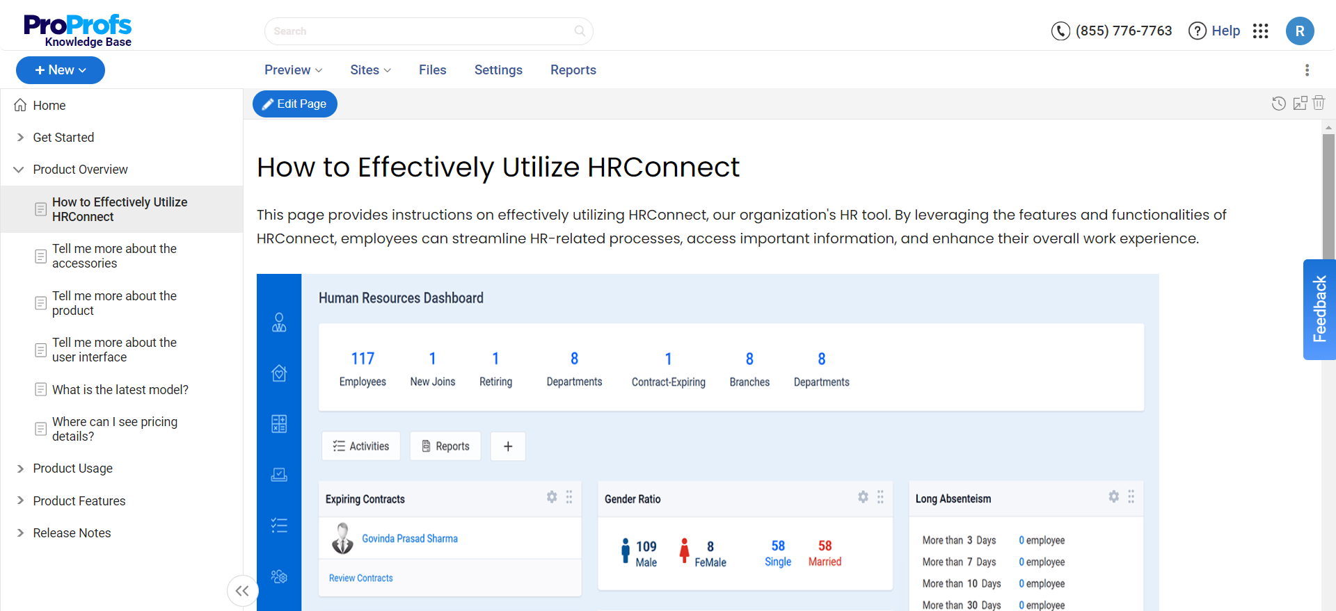The image size is (1336, 611).
Task: Click Govinda Prasad Sharma's avatar photo
Action: 342,539
